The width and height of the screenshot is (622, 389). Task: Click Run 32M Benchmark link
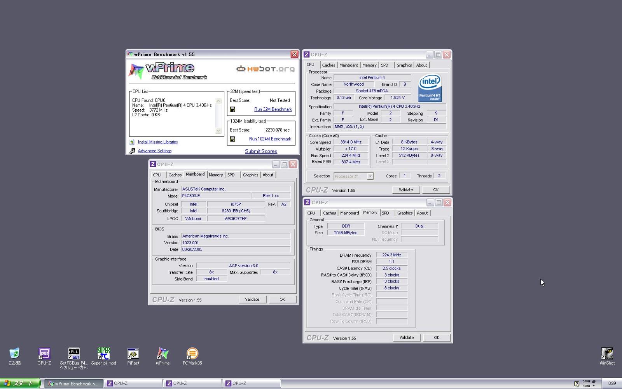pyautogui.click(x=273, y=109)
